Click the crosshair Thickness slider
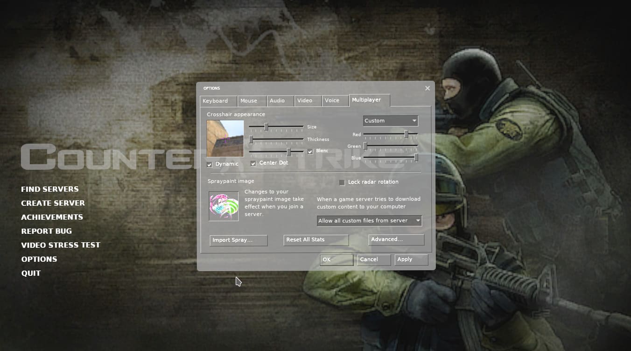The image size is (631, 351). click(276, 140)
